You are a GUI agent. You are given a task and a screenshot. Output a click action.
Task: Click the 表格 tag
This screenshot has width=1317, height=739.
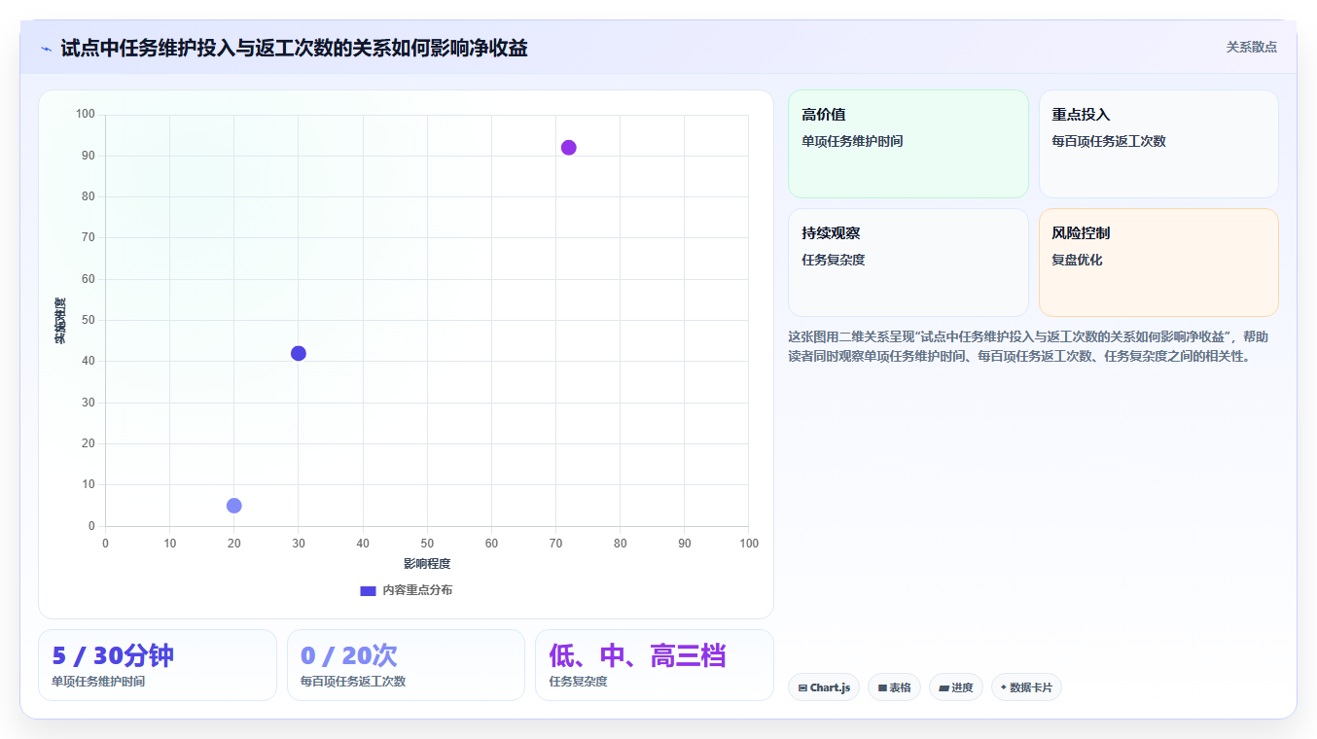pyautogui.click(x=894, y=687)
